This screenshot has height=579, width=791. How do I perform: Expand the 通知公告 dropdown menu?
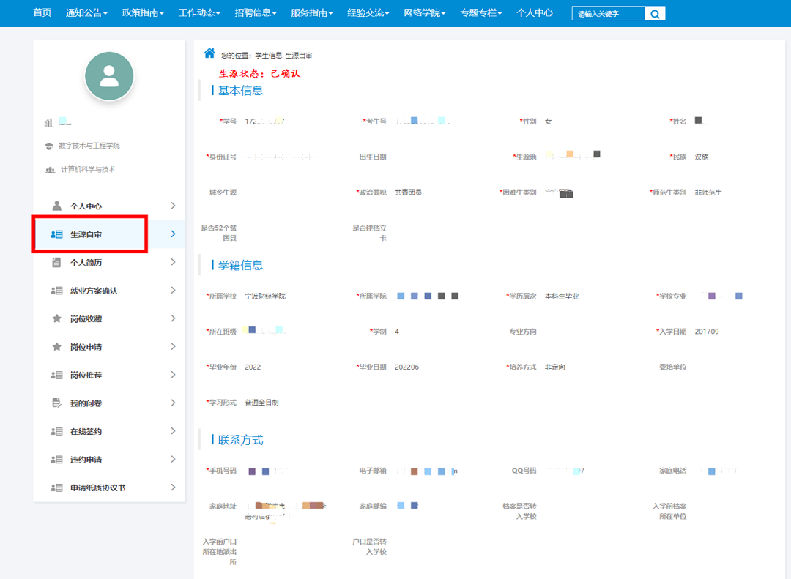pos(86,13)
